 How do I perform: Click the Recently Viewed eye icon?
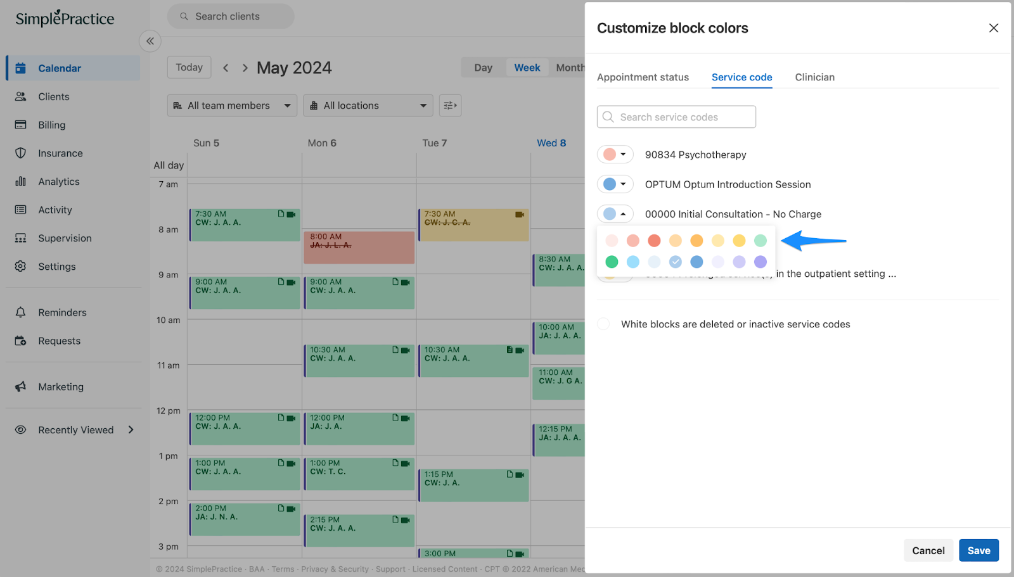(x=20, y=429)
